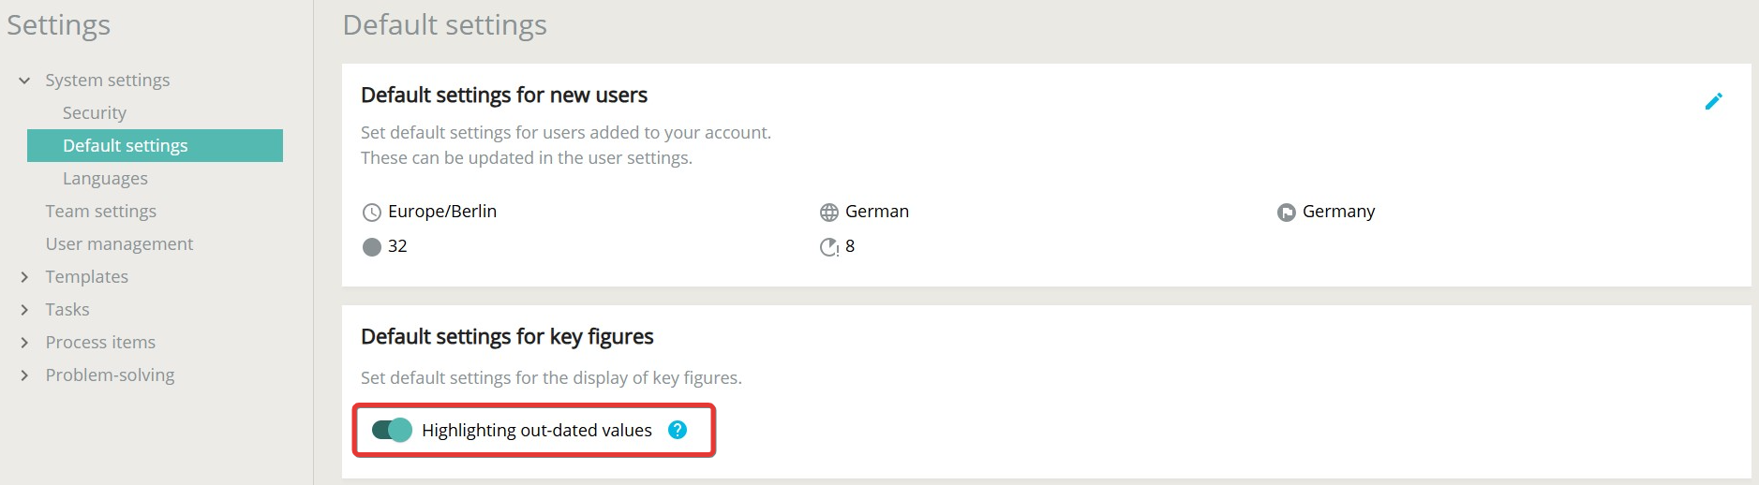Open the Languages settings page
The image size is (1759, 485).
[105, 179]
